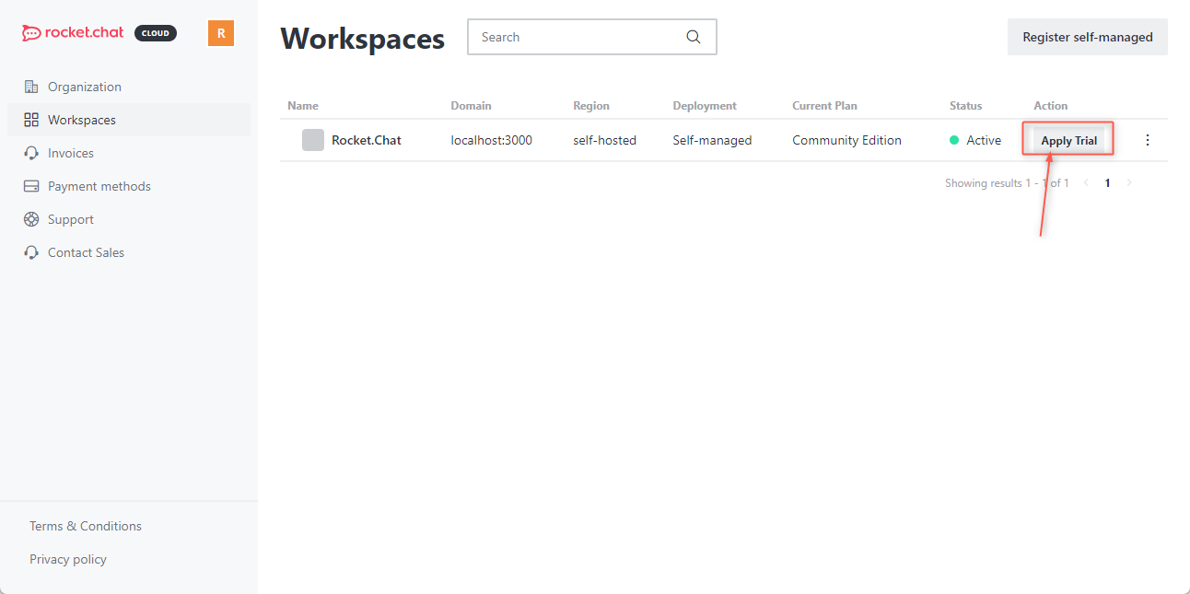
Task: Click the Apply Trial button
Action: point(1069,141)
